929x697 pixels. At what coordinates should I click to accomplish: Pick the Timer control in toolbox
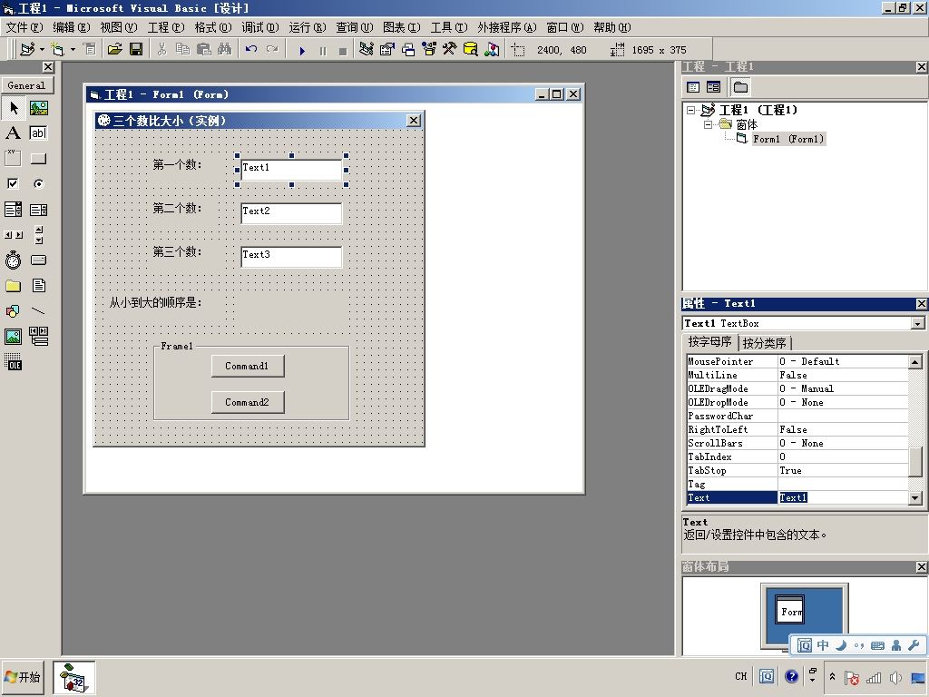[x=13, y=260]
